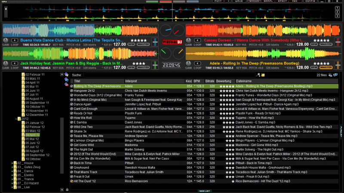Viewport: 344px width, 193px height.
Task: Expand the 03 _ Gutes Zeug folder
Action: tap(12, 167)
